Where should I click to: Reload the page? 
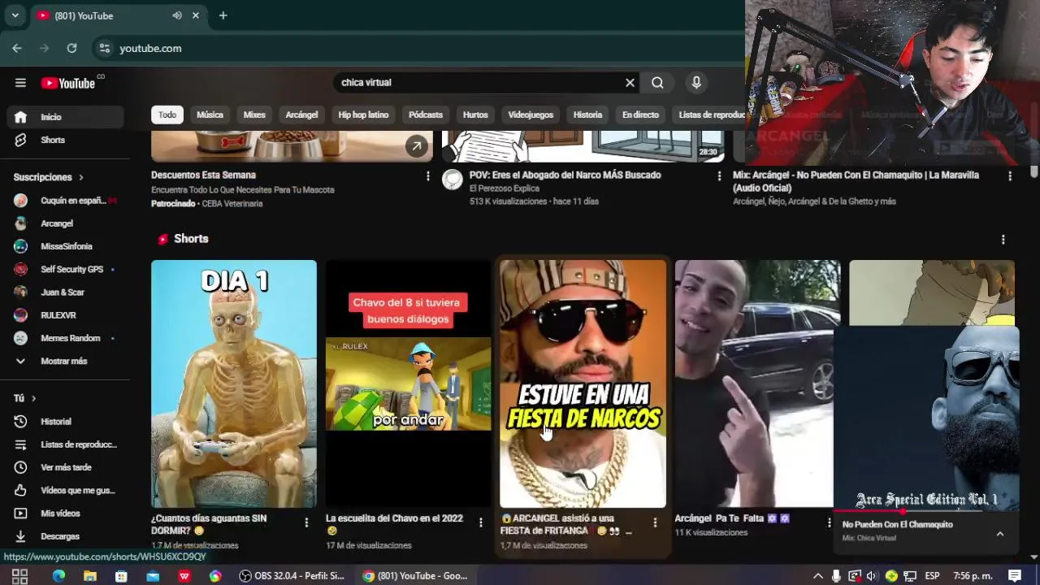pyautogui.click(x=71, y=48)
